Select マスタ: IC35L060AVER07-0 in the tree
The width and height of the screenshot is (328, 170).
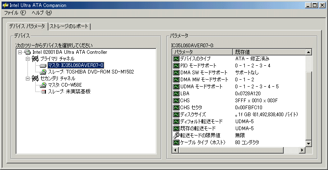pyautogui.click(x=76, y=65)
